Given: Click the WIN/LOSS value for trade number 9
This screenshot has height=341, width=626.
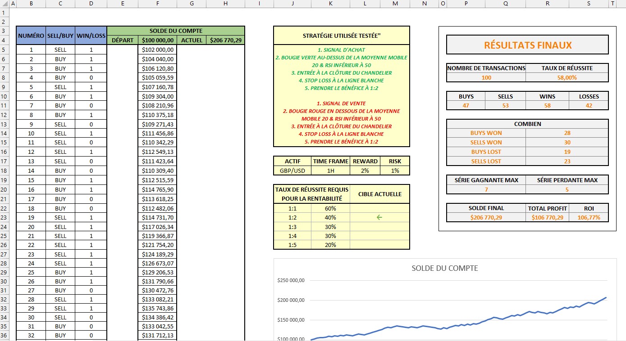Looking at the screenshot, I should pyautogui.click(x=91, y=124).
